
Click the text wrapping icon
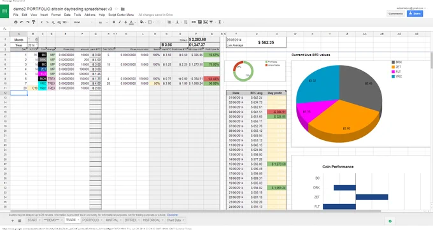click(x=185, y=22)
